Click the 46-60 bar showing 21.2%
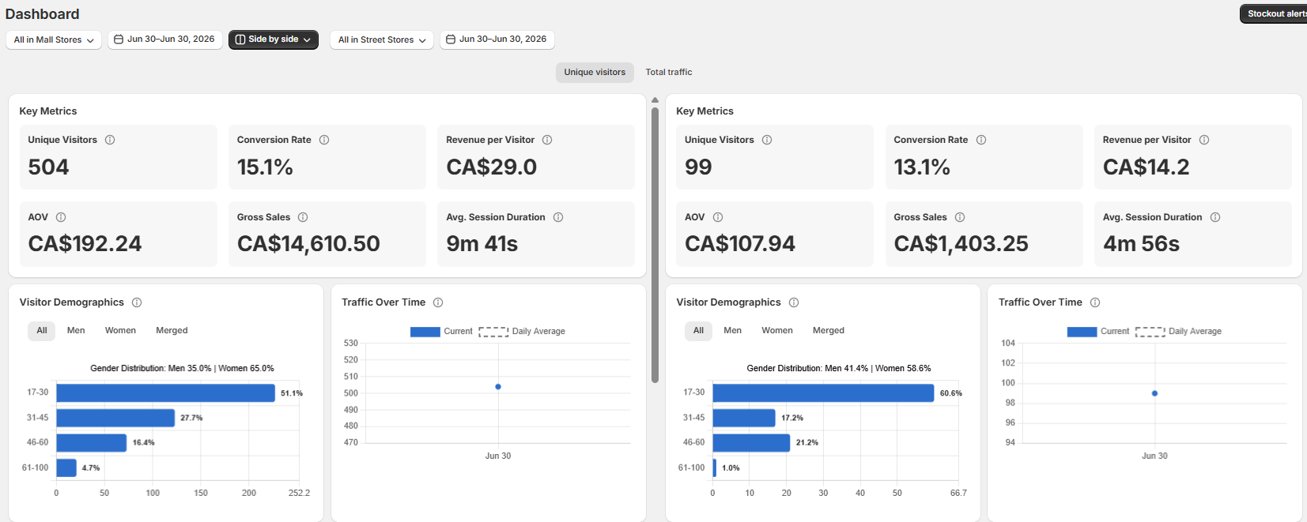This screenshot has width=1307, height=522. pyautogui.click(x=751, y=443)
